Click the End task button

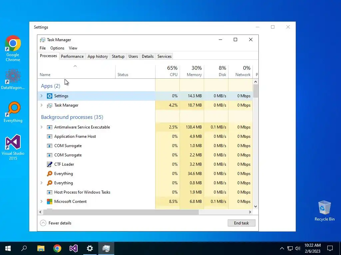[x=241, y=223]
